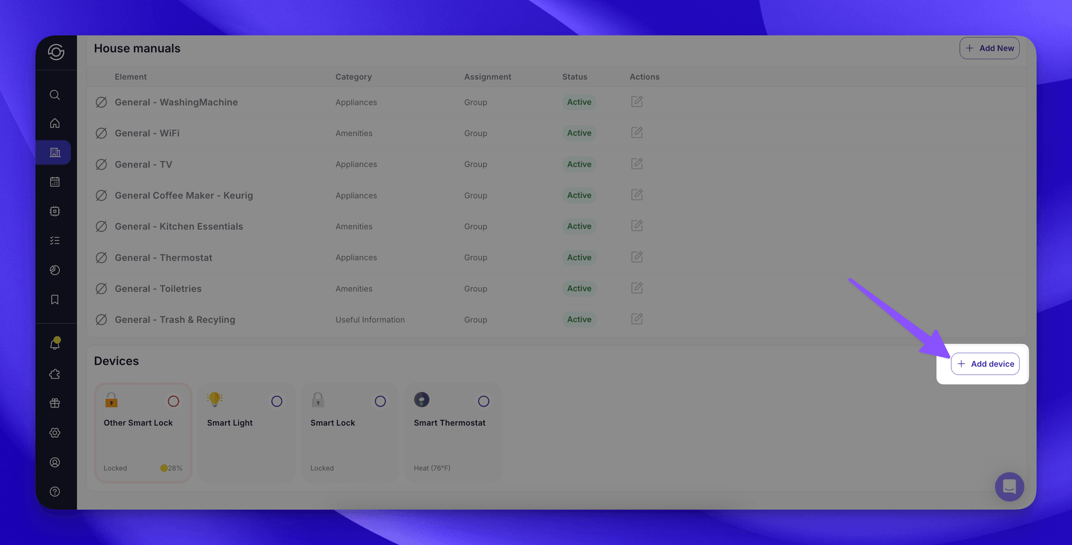The height and width of the screenshot is (545, 1072).
Task: Toggle the Smart Thermostat selection circle
Action: [484, 401]
